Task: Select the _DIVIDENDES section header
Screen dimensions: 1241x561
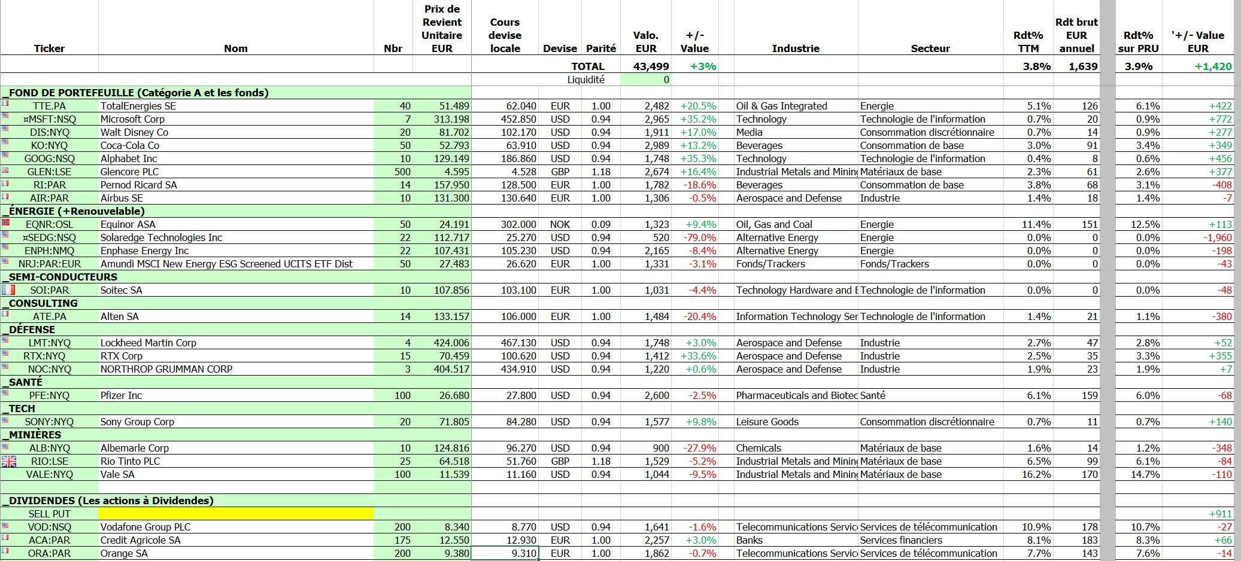Action: coord(236,501)
